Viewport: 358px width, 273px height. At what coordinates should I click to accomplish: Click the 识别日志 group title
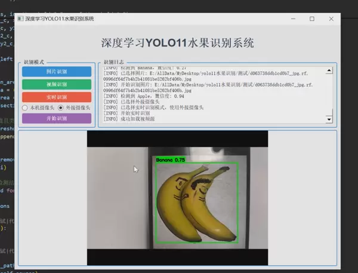(113, 62)
